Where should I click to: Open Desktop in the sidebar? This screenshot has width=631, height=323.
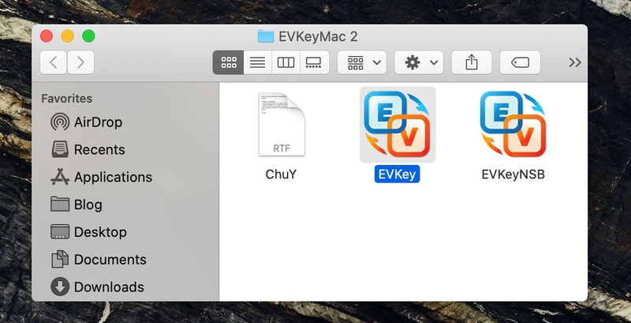[88, 231]
